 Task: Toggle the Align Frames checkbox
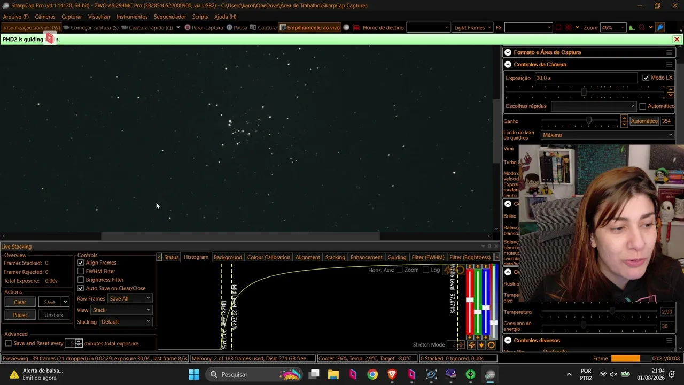click(81, 263)
